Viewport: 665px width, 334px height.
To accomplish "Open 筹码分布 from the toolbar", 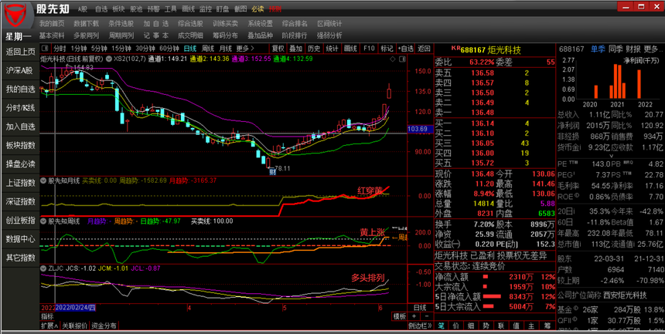I will (225, 35).
